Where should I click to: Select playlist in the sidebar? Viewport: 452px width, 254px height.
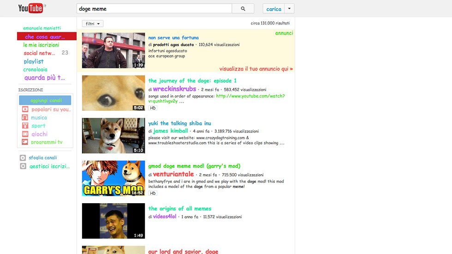(x=34, y=61)
